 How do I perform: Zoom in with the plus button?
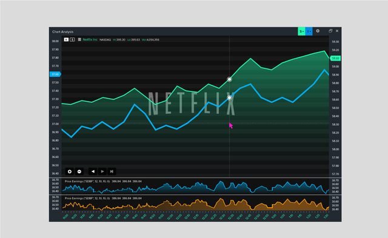70,171
